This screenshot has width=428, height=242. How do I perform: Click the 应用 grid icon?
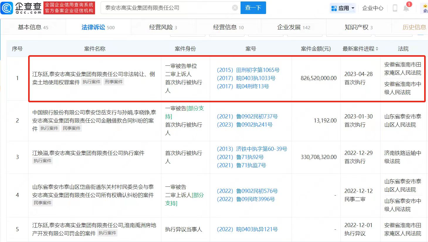[334, 8]
